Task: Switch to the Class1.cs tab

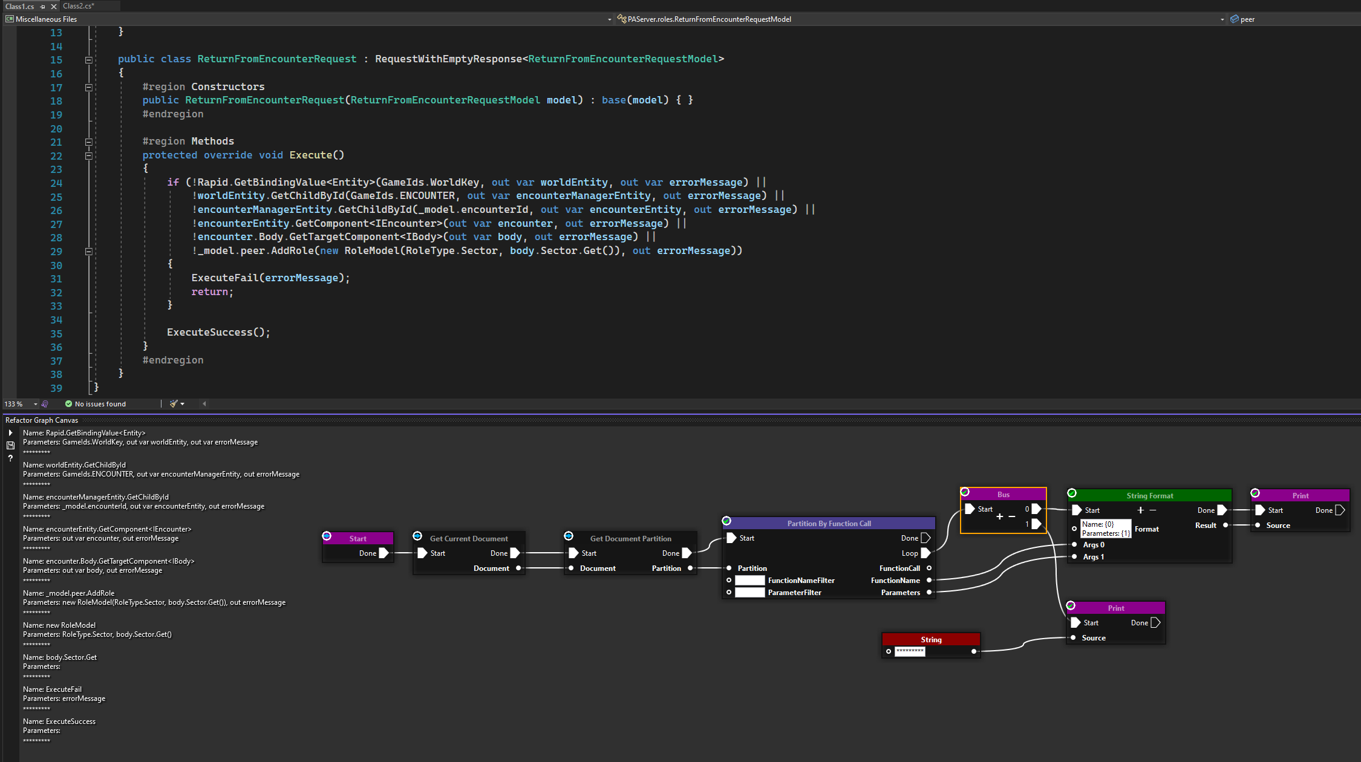Action: (x=20, y=6)
